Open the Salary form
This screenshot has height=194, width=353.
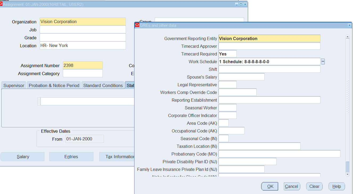23,157
